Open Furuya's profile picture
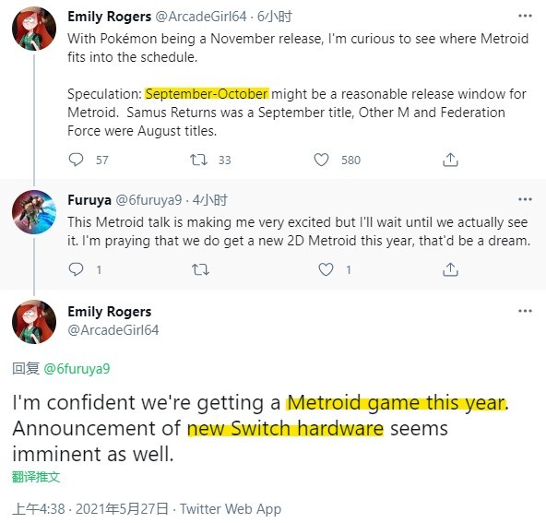Screen dimensions: 546x523 pos(34,212)
